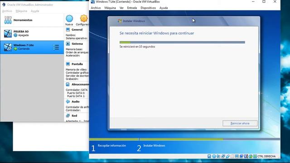Open the Windows 7 Lite machine list menu icon

(x=56, y=47)
